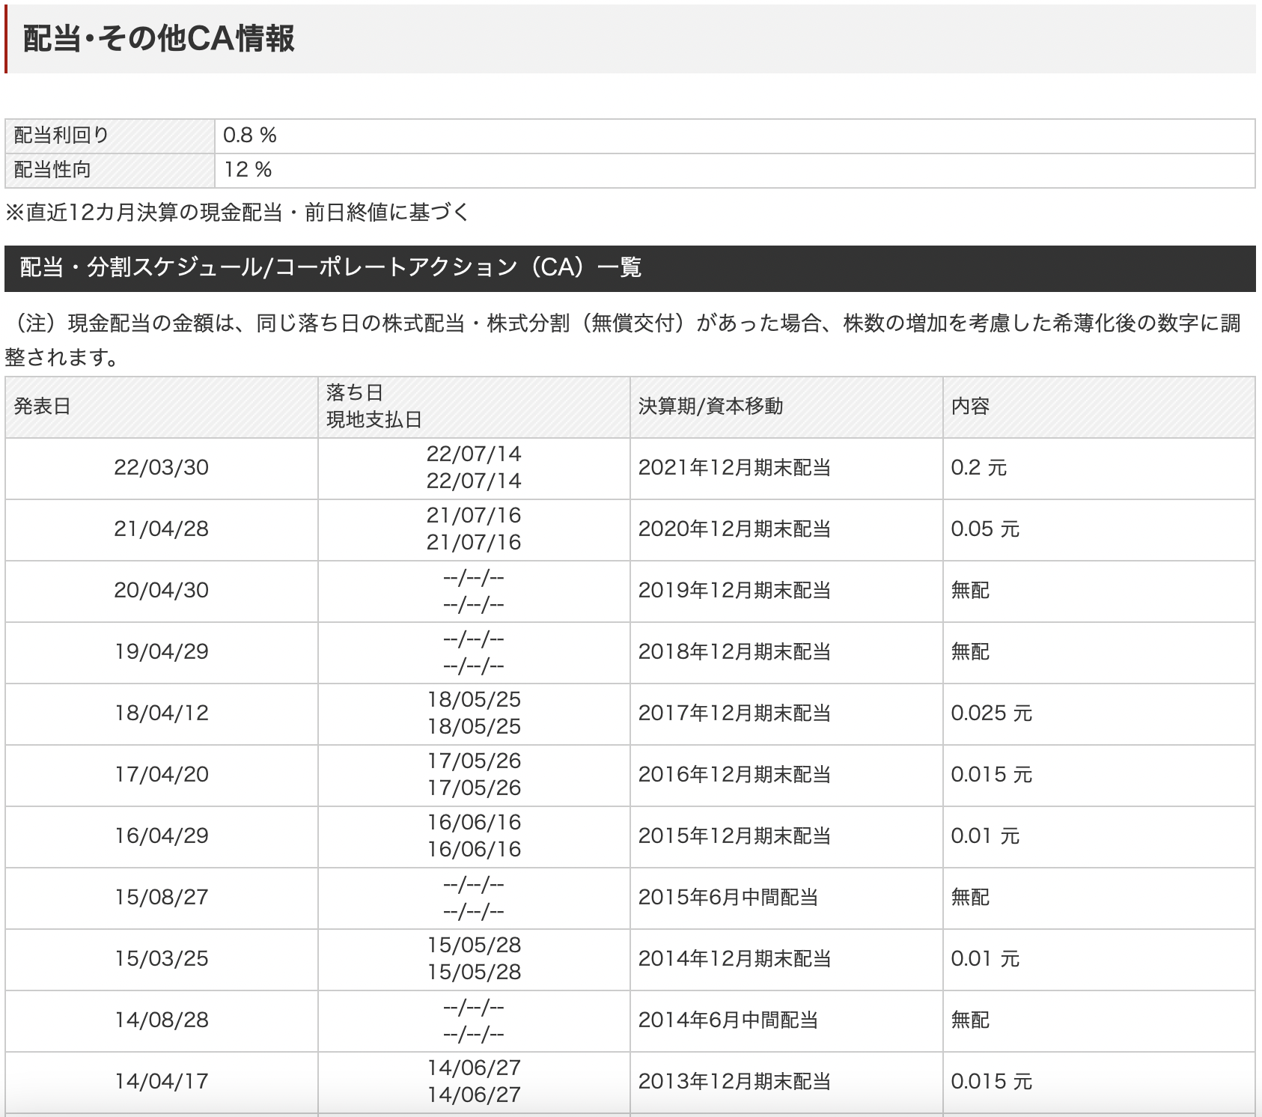Viewport: 1262px width, 1117px height.
Task: Select announcement date 22/03/30
Action: click(x=162, y=468)
